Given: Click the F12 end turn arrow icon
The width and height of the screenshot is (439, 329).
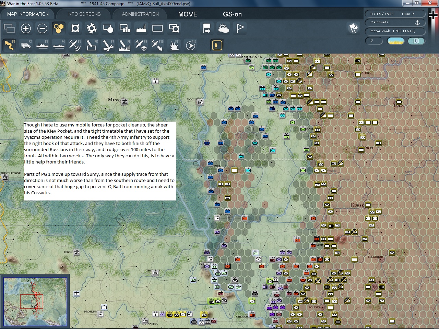Looking at the screenshot, I should point(190,45).
